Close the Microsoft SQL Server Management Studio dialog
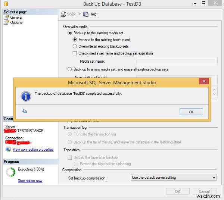 click(204, 81)
